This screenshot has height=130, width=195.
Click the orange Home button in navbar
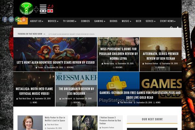[22, 21]
